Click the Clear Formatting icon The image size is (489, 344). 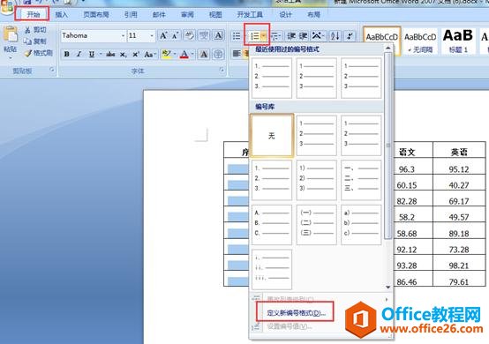pyautogui.click(x=189, y=36)
